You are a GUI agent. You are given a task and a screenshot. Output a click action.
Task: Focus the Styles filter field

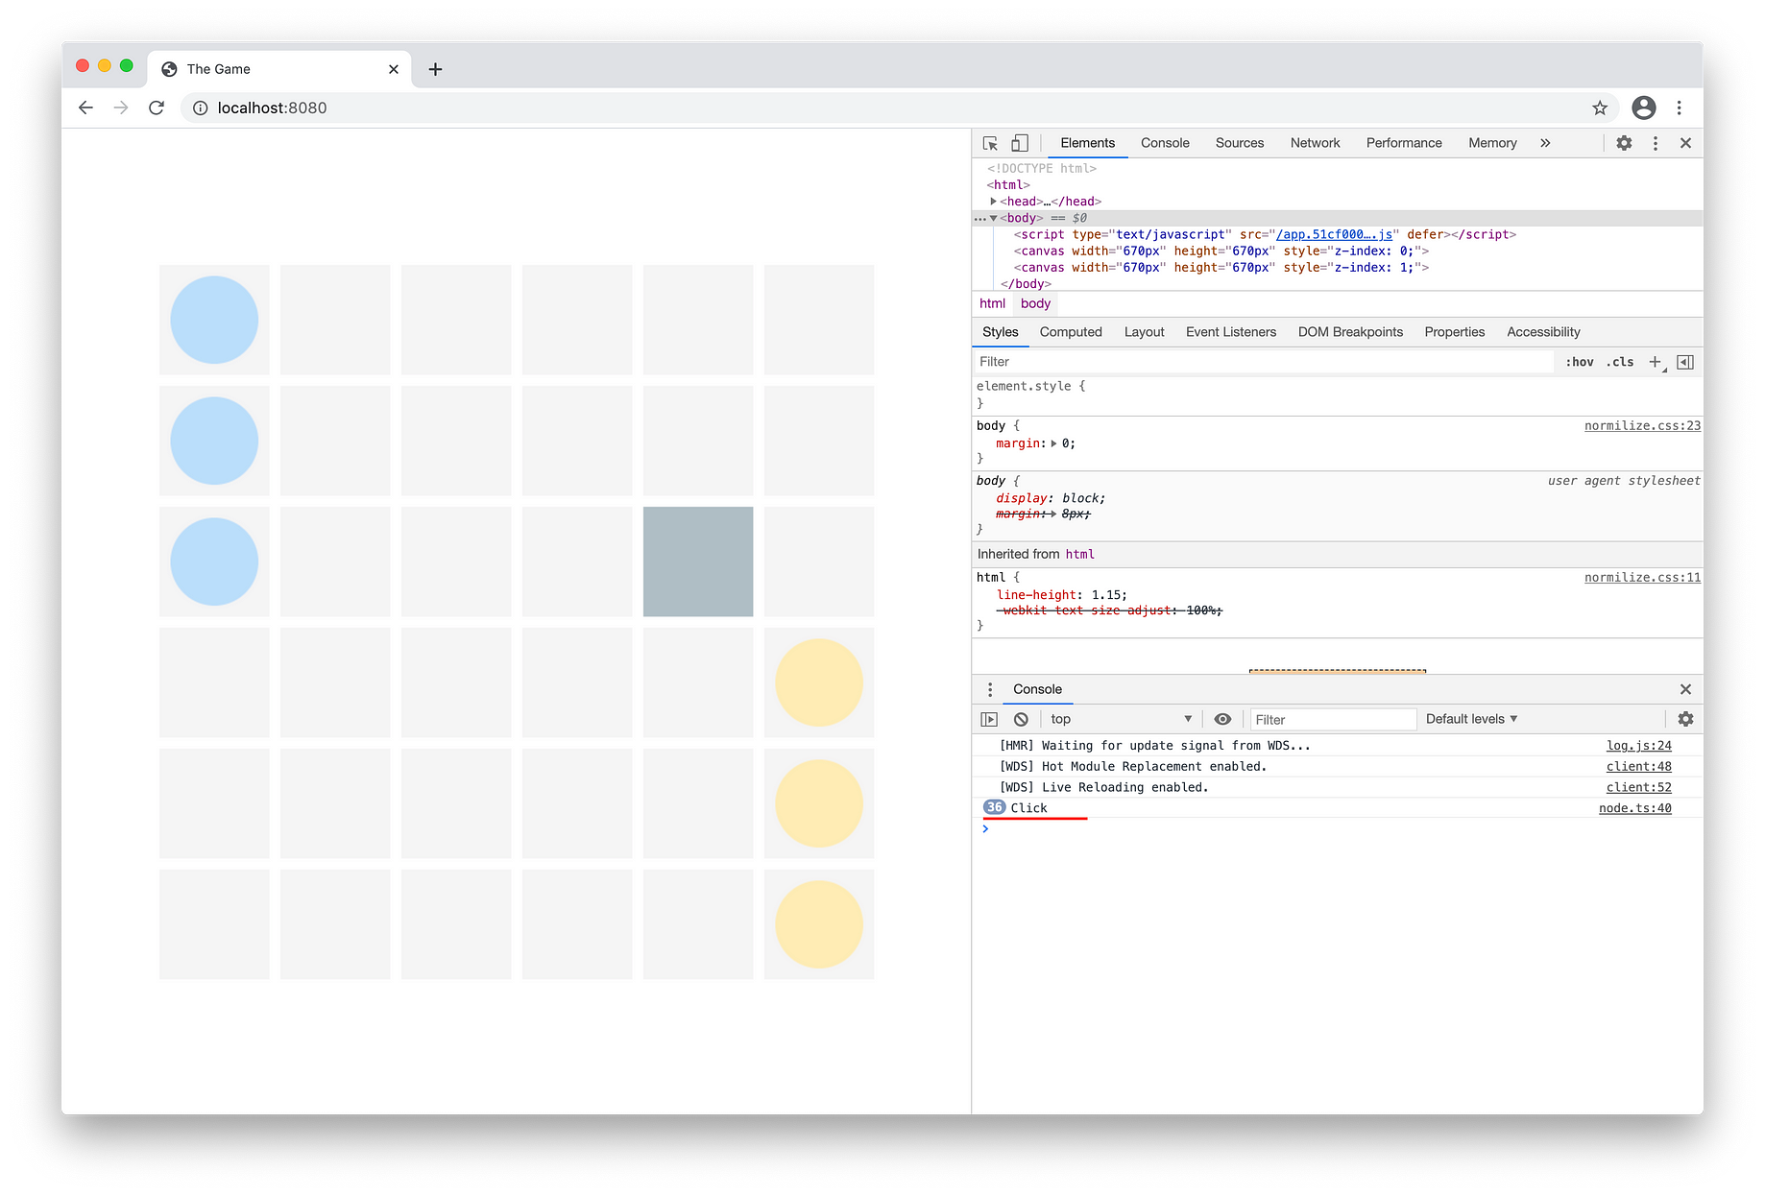[x=1263, y=362]
